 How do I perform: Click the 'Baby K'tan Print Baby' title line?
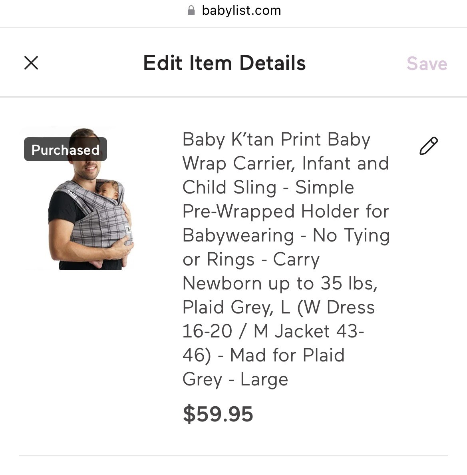pos(276,140)
